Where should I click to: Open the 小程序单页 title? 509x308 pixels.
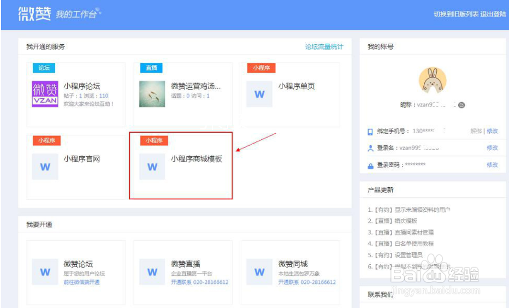297,86
